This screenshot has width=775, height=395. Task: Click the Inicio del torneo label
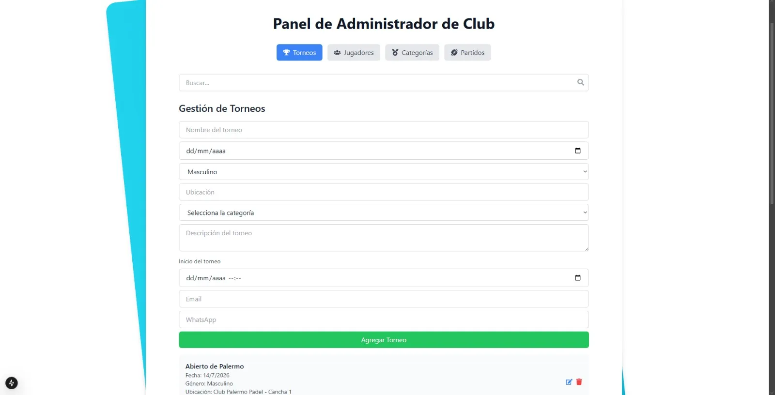[200, 261]
